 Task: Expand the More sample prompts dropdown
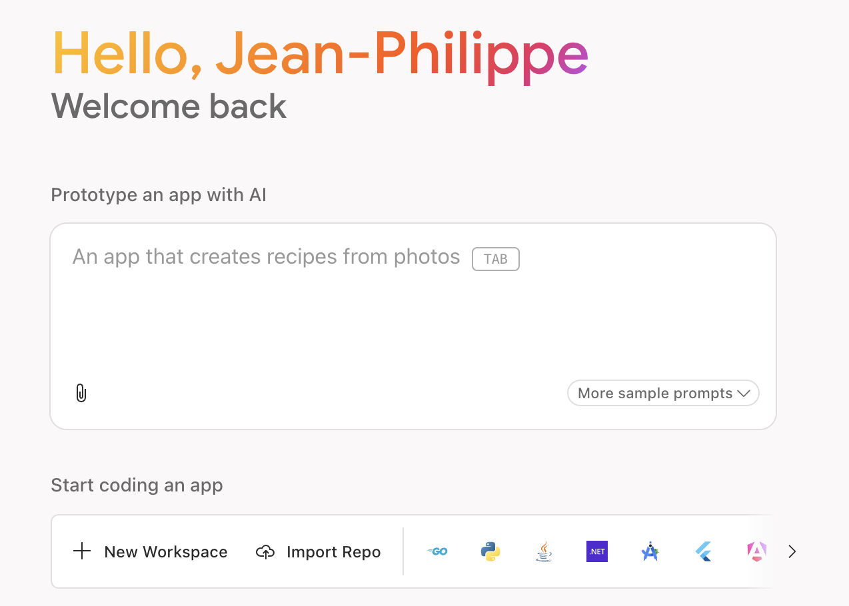pyautogui.click(x=663, y=393)
